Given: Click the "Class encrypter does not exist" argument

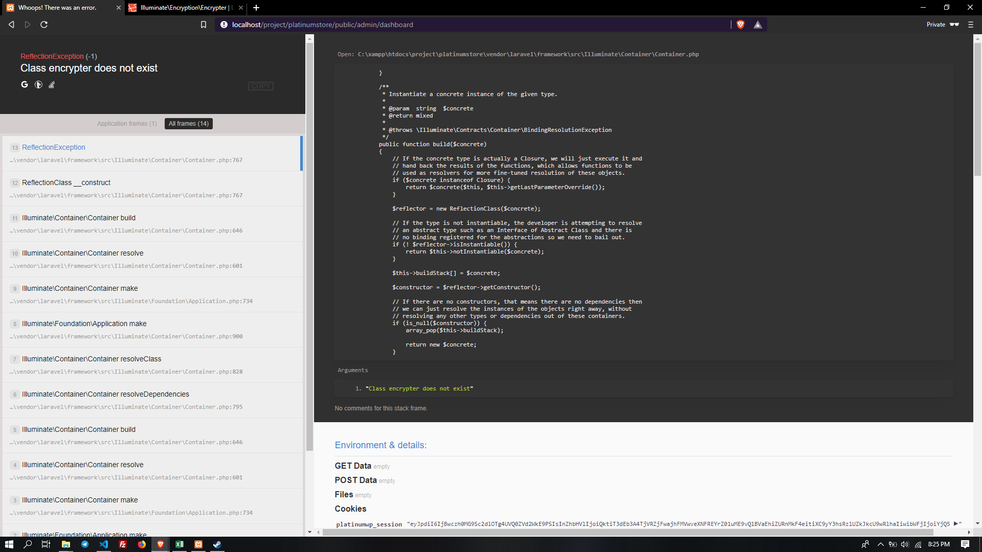Looking at the screenshot, I should 419,388.
